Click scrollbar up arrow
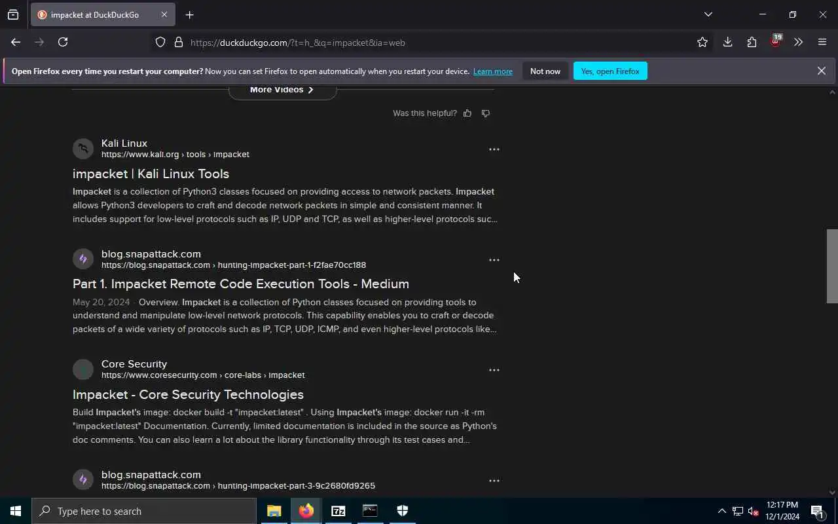Viewport: 838px width, 524px height. coord(832,92)
